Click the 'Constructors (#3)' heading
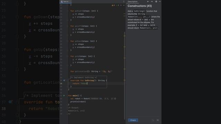 point(140,6)
